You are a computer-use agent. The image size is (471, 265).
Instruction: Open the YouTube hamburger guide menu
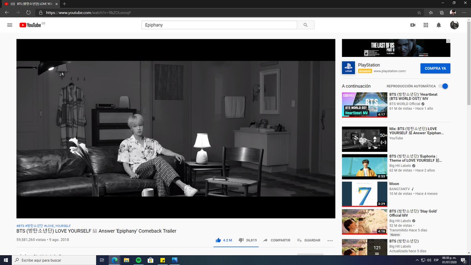tap(10, 25)
